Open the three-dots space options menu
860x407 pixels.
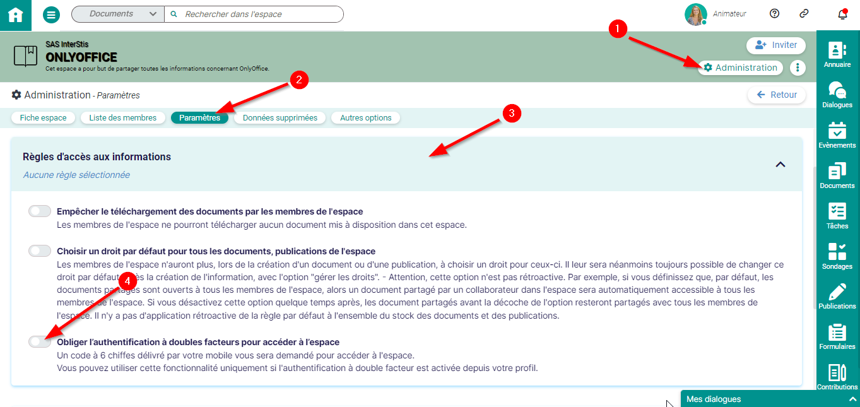[798, 68]
